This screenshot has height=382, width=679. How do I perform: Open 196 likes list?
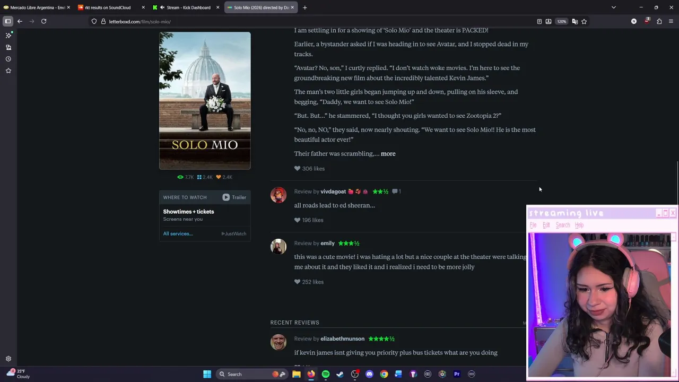pyautogui.click(x=312, y=220)
